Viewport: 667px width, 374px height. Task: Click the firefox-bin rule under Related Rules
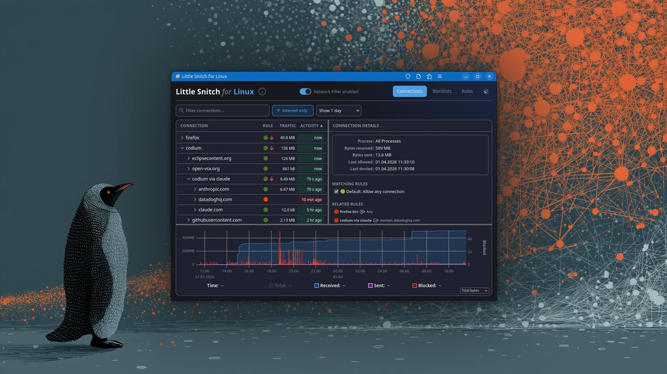(x=349, y=211)
